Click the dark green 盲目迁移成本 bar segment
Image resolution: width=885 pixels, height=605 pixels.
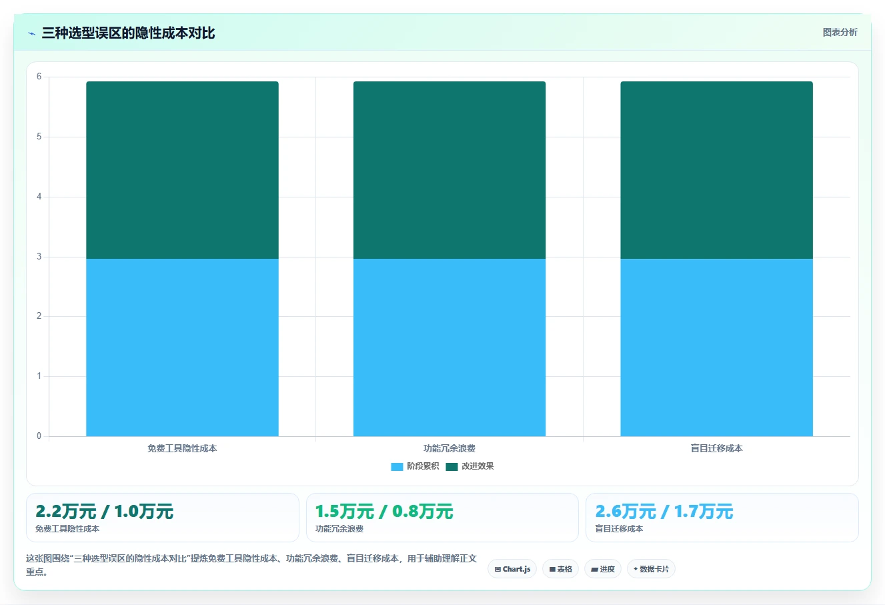(716, 170)
